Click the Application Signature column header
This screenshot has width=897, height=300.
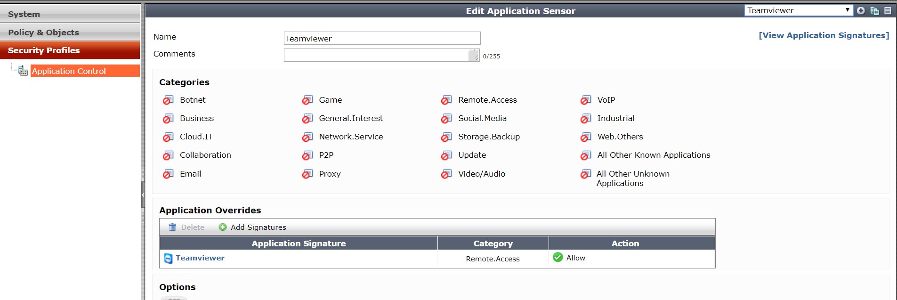pos(299,243)
